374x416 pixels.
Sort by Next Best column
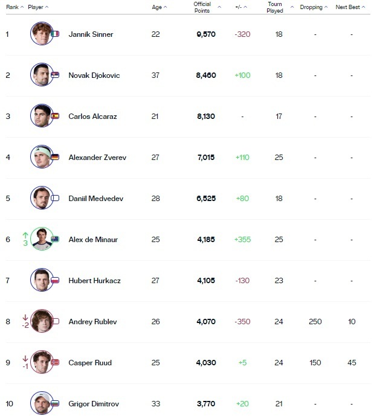351,7
